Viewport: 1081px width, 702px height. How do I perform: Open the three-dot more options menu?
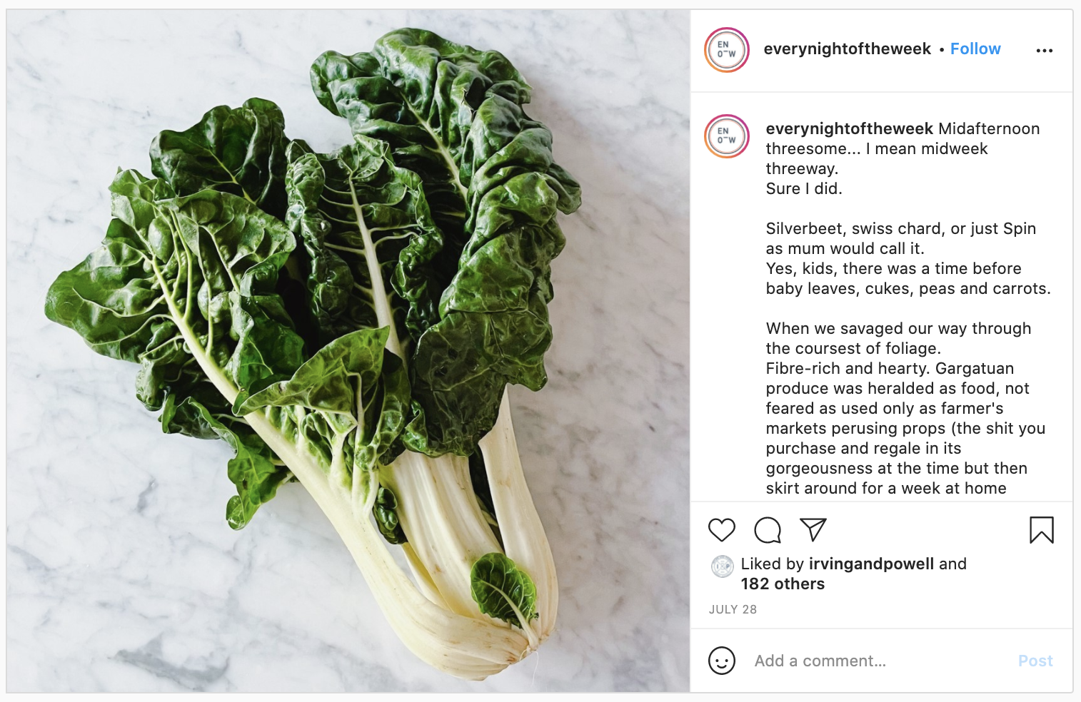[1044, 51]
